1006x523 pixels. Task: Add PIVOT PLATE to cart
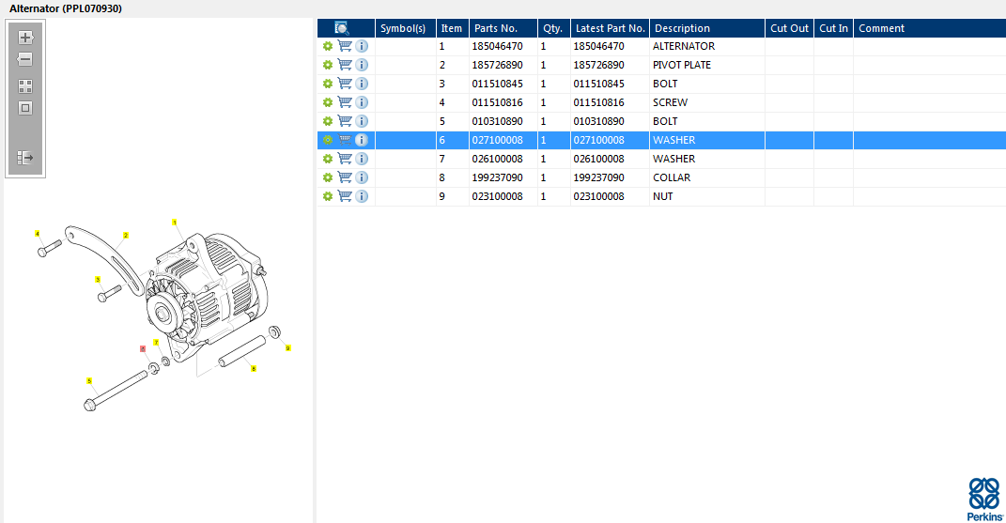pos(345,65)
